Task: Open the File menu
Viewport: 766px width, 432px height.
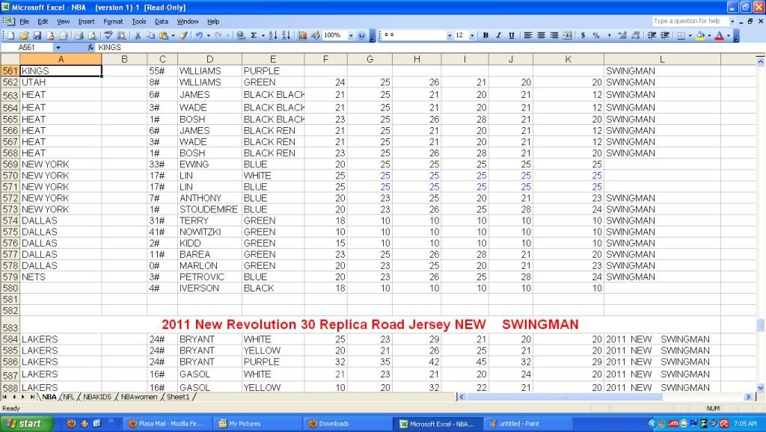Action: click(25, 22)
